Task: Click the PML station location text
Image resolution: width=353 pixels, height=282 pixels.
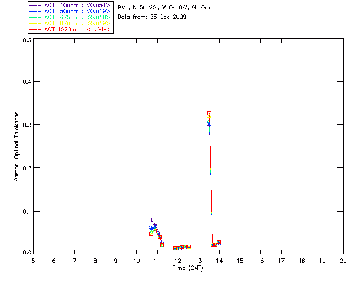Action: pyautogui.click(x=164, y=8)
